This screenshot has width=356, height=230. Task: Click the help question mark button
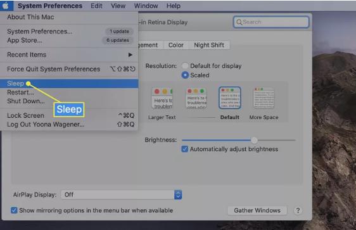298,210
